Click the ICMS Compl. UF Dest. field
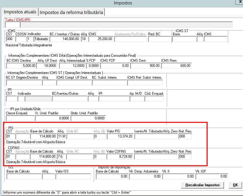This screenshot has width=243, height=196. (x=74, y=83)
